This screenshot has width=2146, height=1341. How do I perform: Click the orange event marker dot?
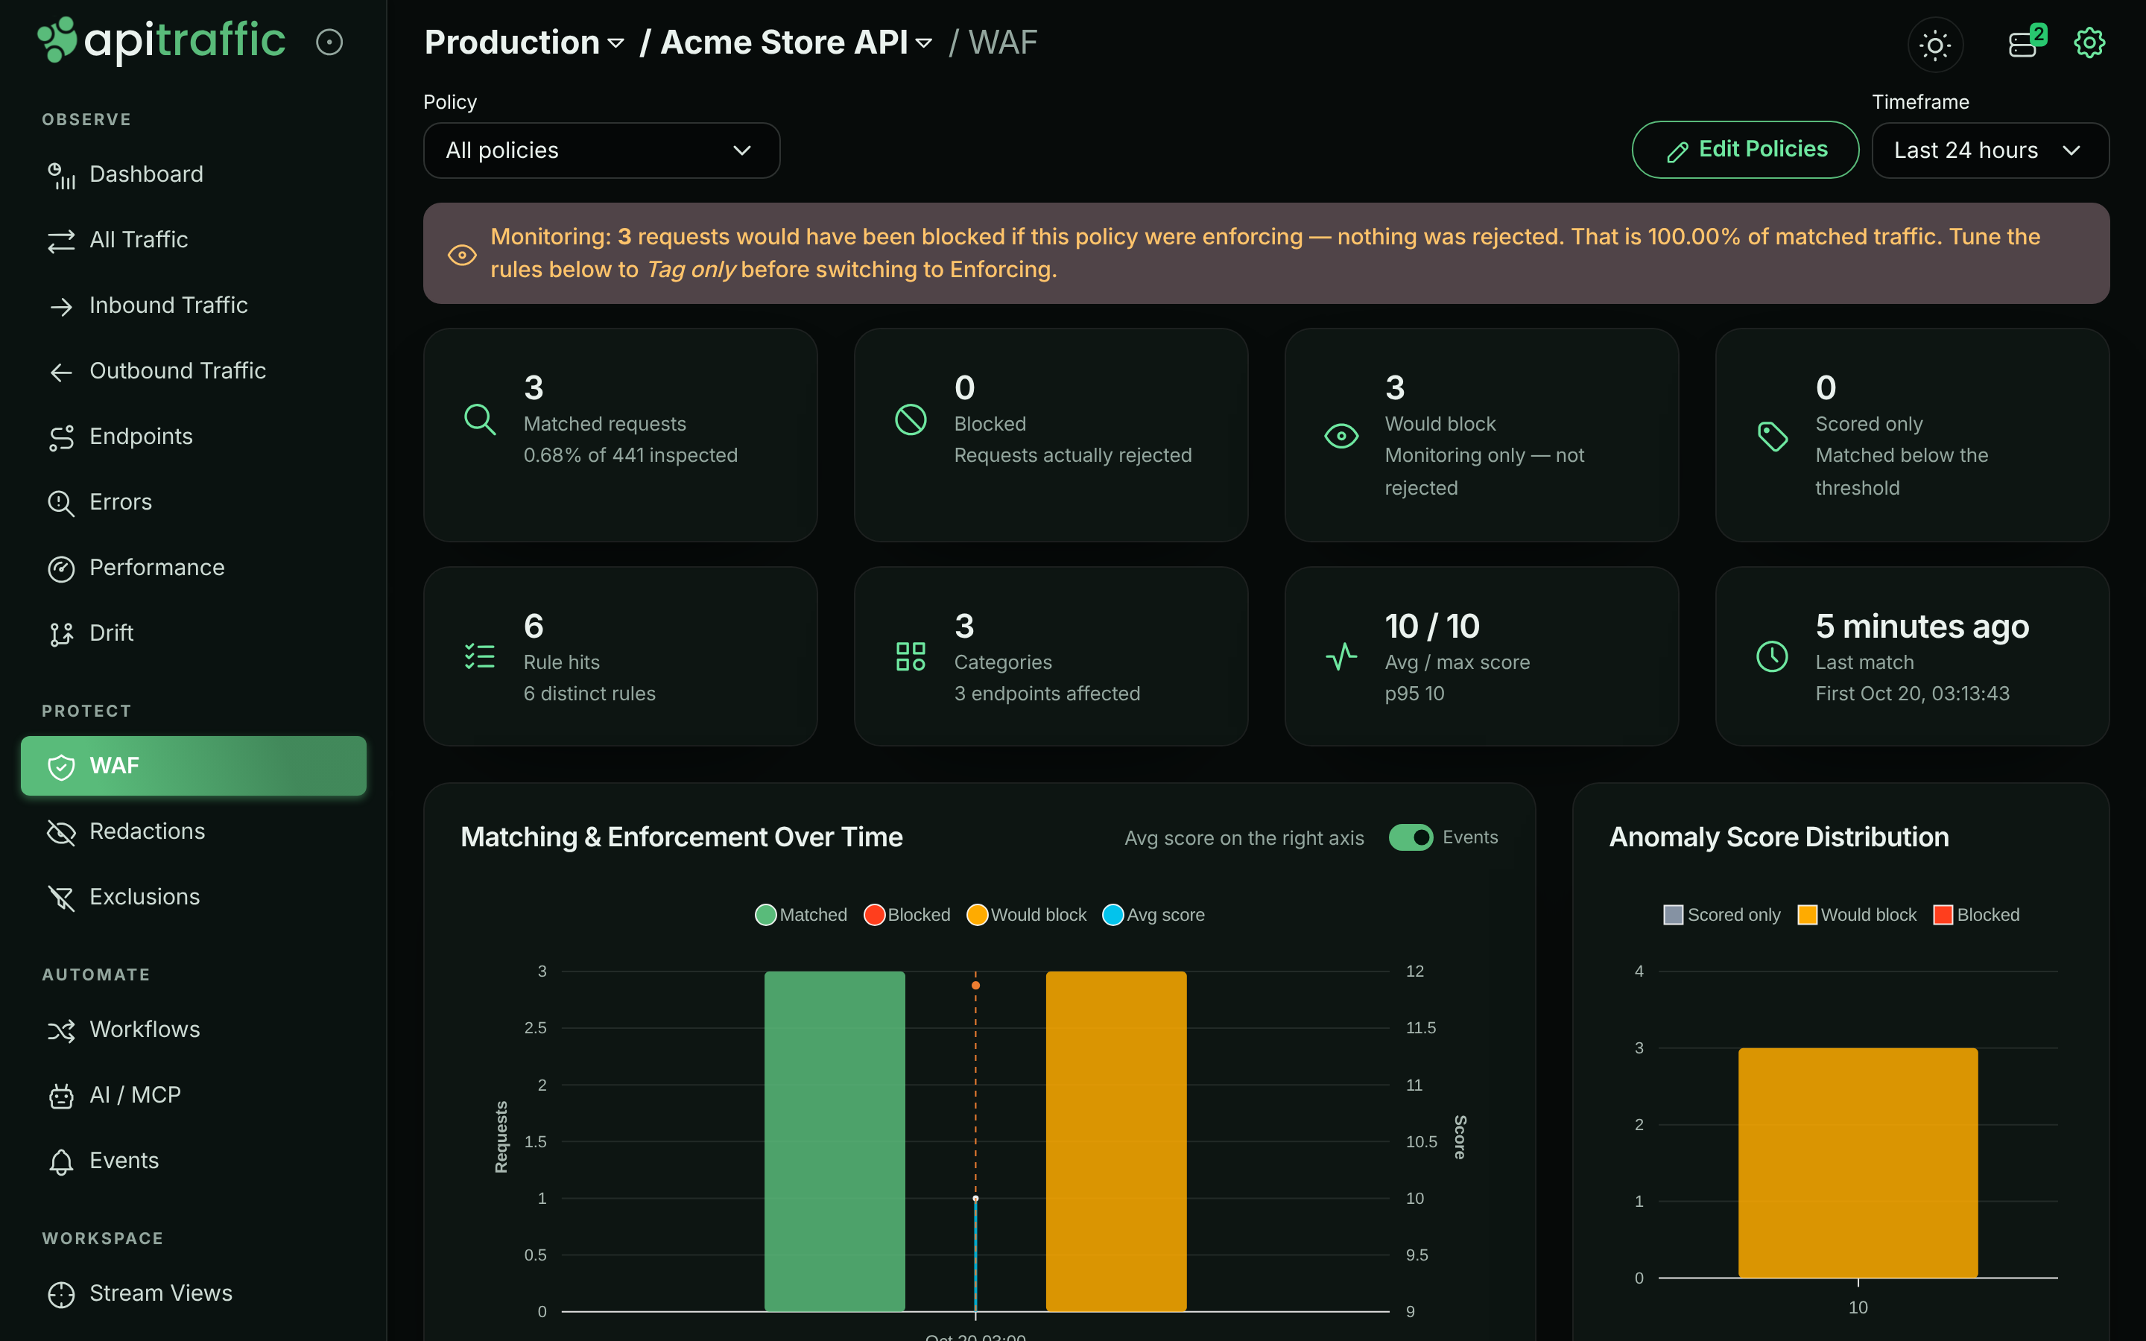975,986
